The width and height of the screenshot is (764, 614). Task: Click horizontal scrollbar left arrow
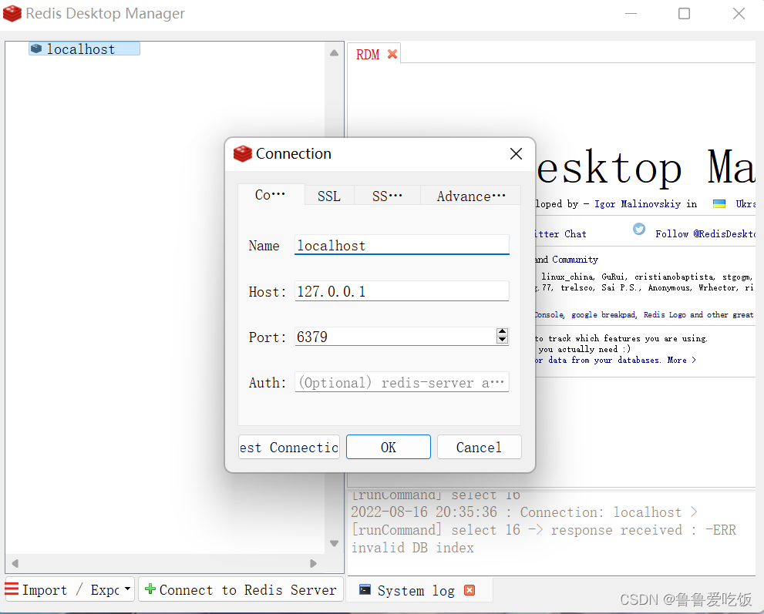[x=15, y=563]
